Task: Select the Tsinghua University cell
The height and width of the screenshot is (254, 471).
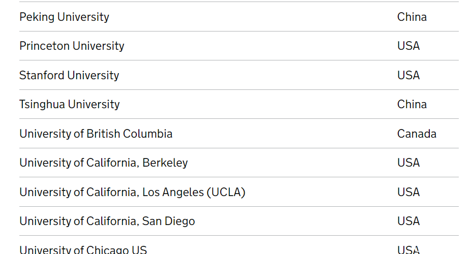Action: 69,105
